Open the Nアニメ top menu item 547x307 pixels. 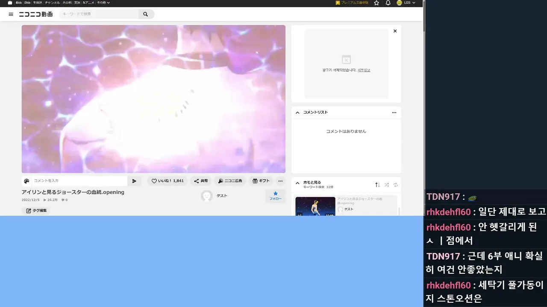[x=88, y=3]
